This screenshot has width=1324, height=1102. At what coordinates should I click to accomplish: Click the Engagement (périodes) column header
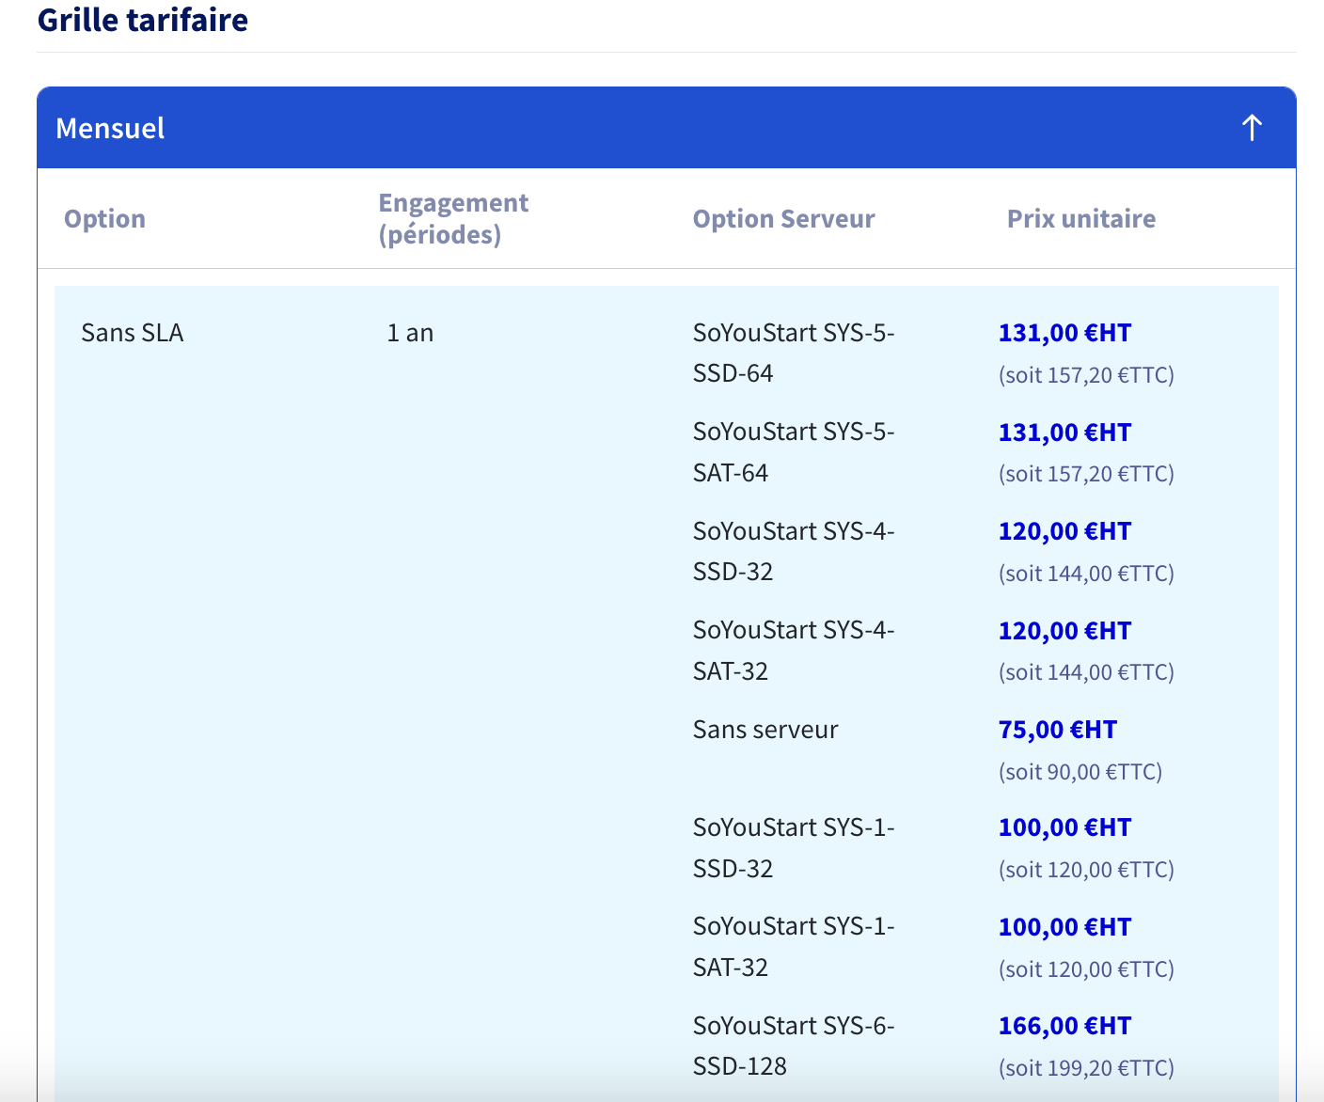(453, 218)
